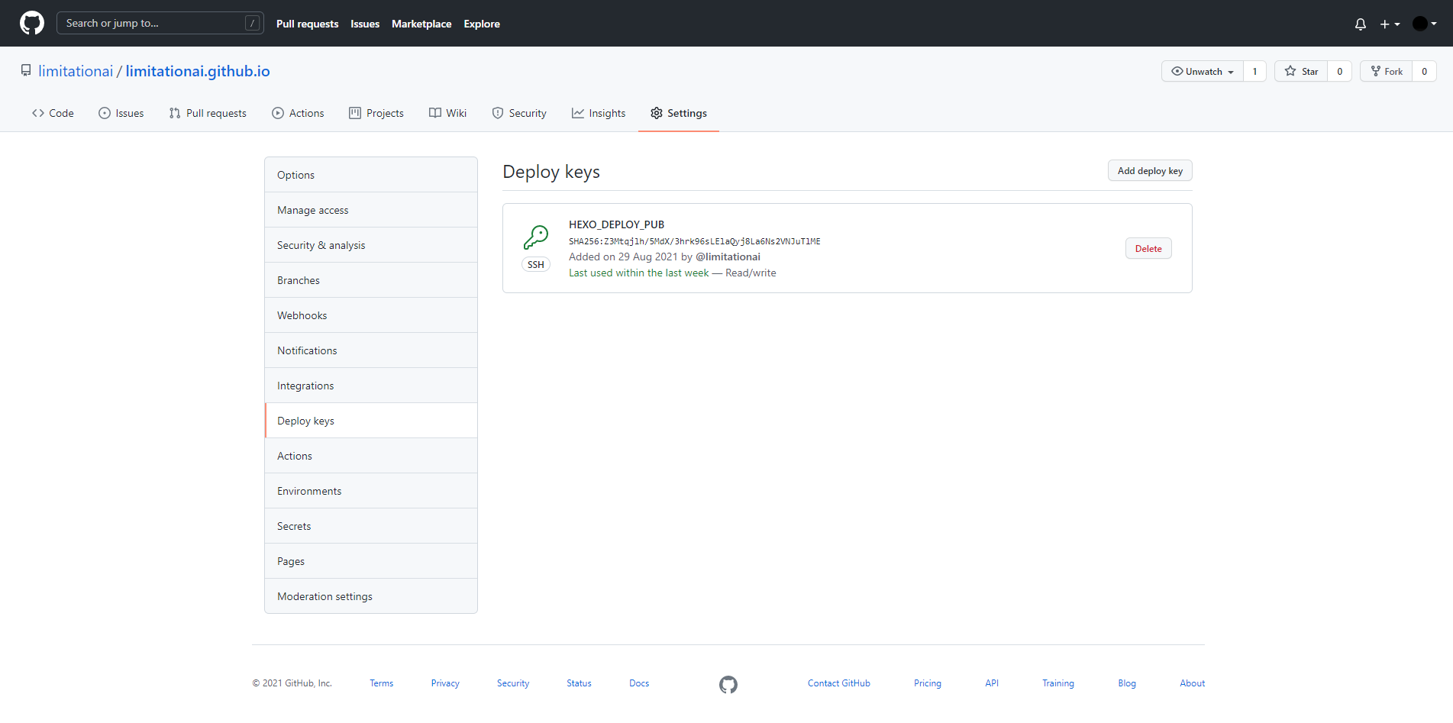Screen dimensions: 1453x723
Task: Open Integrations settings
Action: coord(371,386)
